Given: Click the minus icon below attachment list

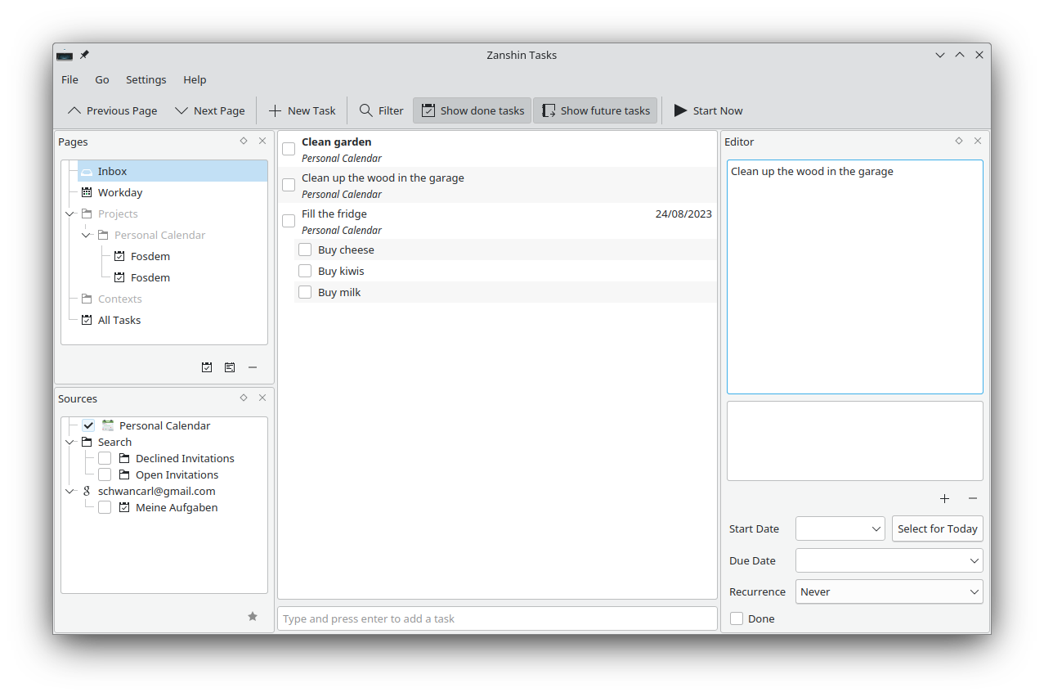Looking at the screenshot, I should click(x=972, y=498).
